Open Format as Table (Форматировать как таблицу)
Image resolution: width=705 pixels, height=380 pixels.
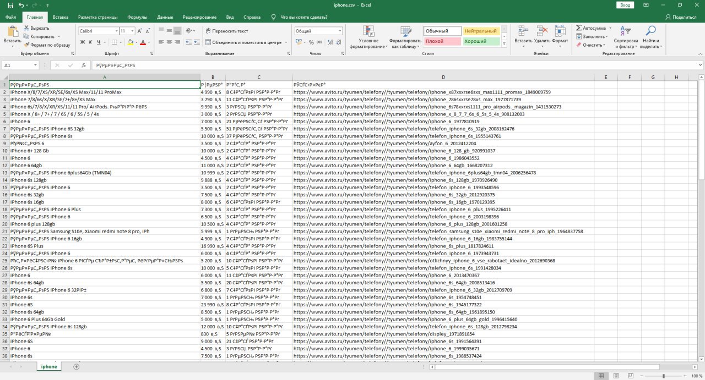(x=405, y=37)
